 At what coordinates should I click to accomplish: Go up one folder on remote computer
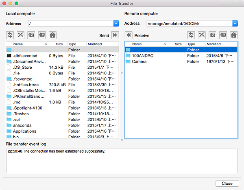[223, 35]
